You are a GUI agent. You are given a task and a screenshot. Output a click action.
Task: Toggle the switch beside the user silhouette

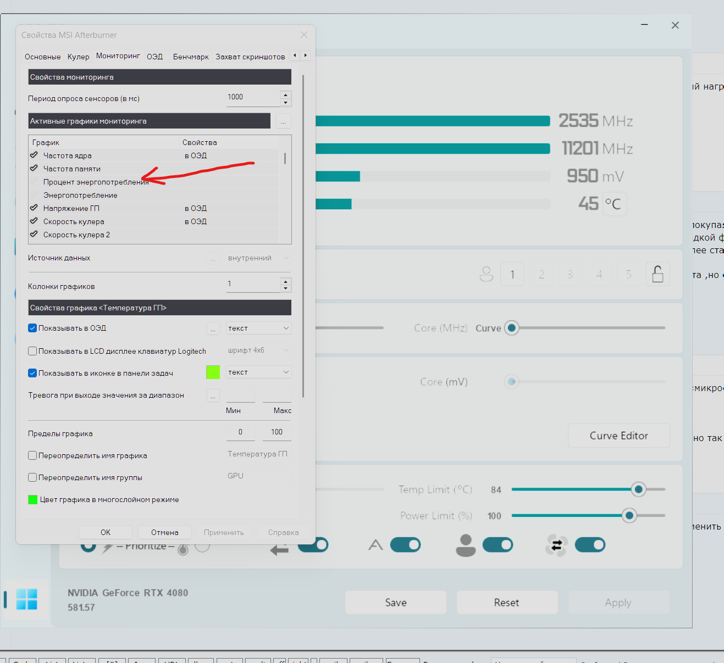[498, 545]
